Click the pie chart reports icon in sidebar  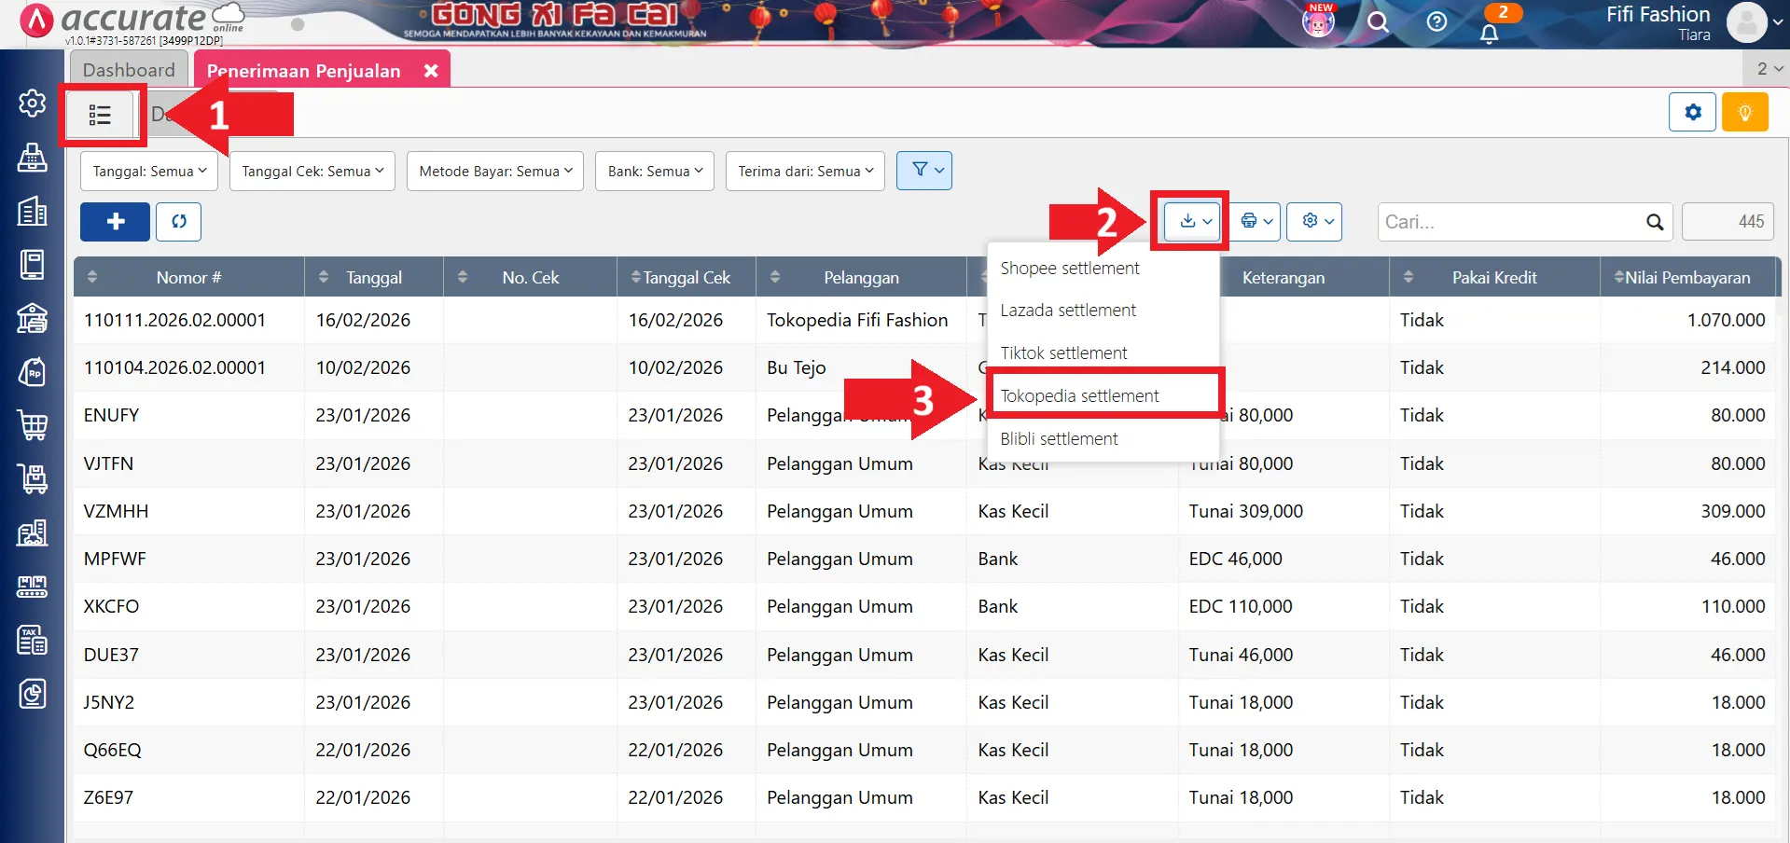(32, 694)
